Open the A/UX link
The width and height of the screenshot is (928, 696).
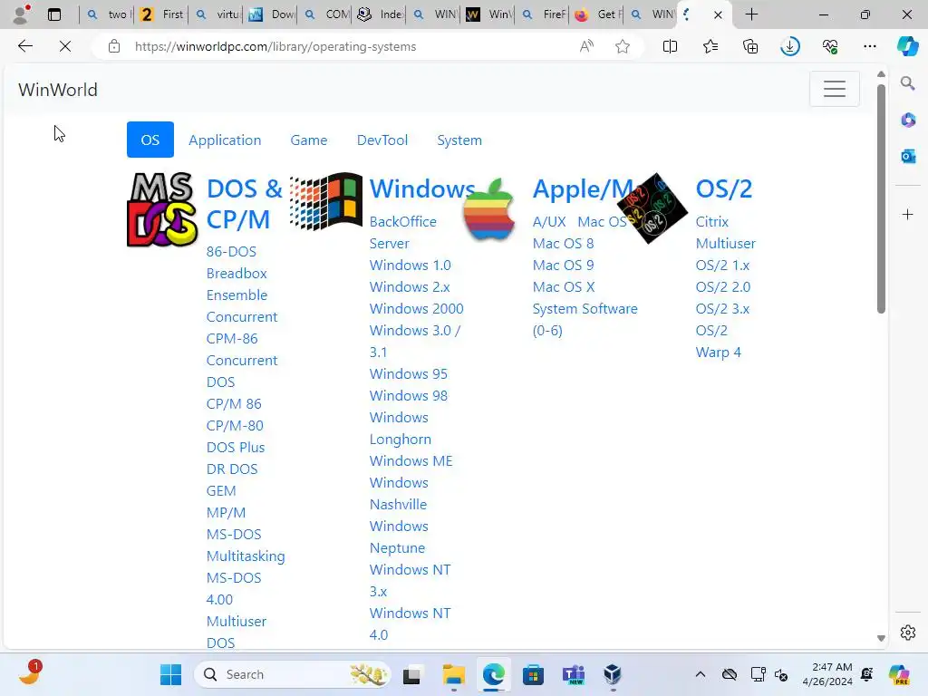(x=549, y=222)
